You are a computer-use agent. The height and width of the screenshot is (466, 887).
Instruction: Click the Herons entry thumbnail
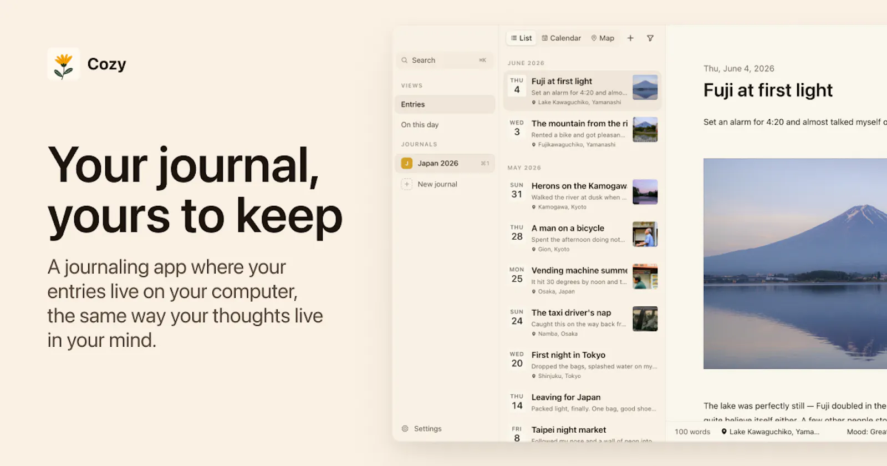[x=645, y=192]
